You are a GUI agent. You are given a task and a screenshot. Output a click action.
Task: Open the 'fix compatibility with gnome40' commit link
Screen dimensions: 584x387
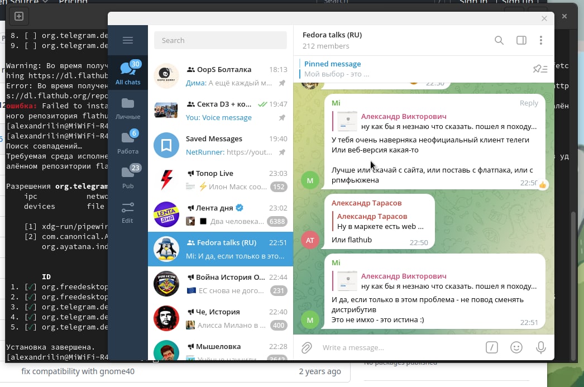click(78, 371)
